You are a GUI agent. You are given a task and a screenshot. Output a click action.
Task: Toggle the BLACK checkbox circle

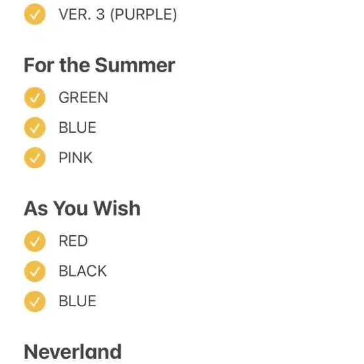point(35,271)
